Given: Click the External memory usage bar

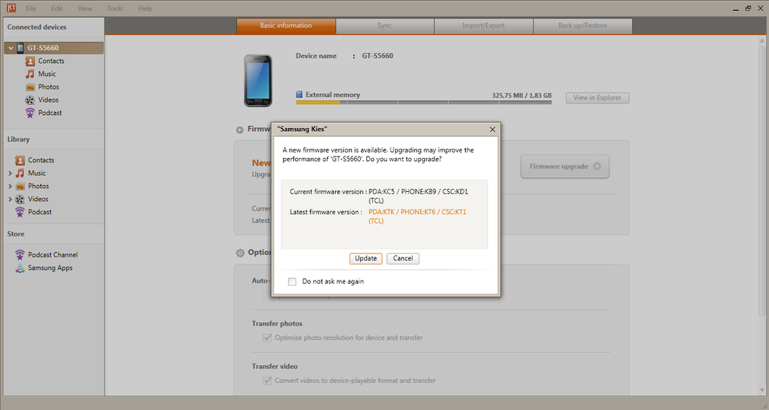Looking at the screenshot, I should (x=423, y=102).
